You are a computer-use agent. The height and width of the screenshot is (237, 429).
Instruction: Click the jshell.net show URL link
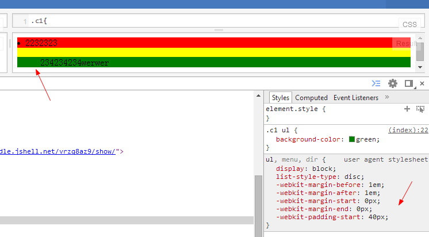(x=59, y=151)
